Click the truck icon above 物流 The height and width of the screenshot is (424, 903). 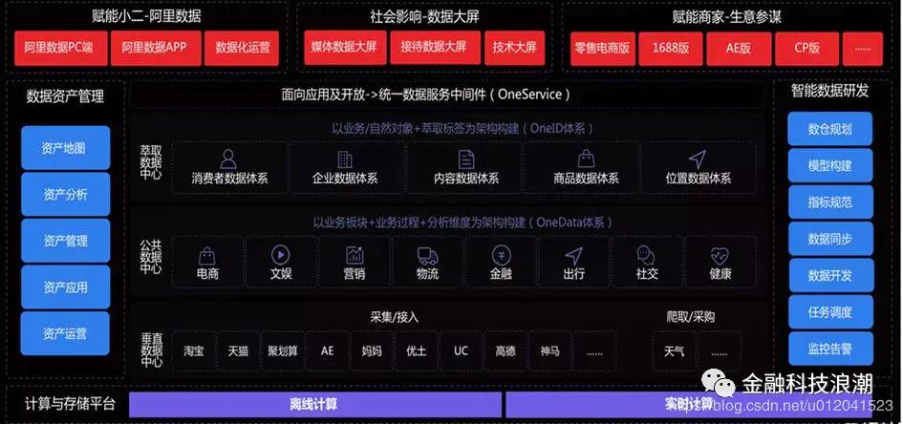tap(427, 255)
